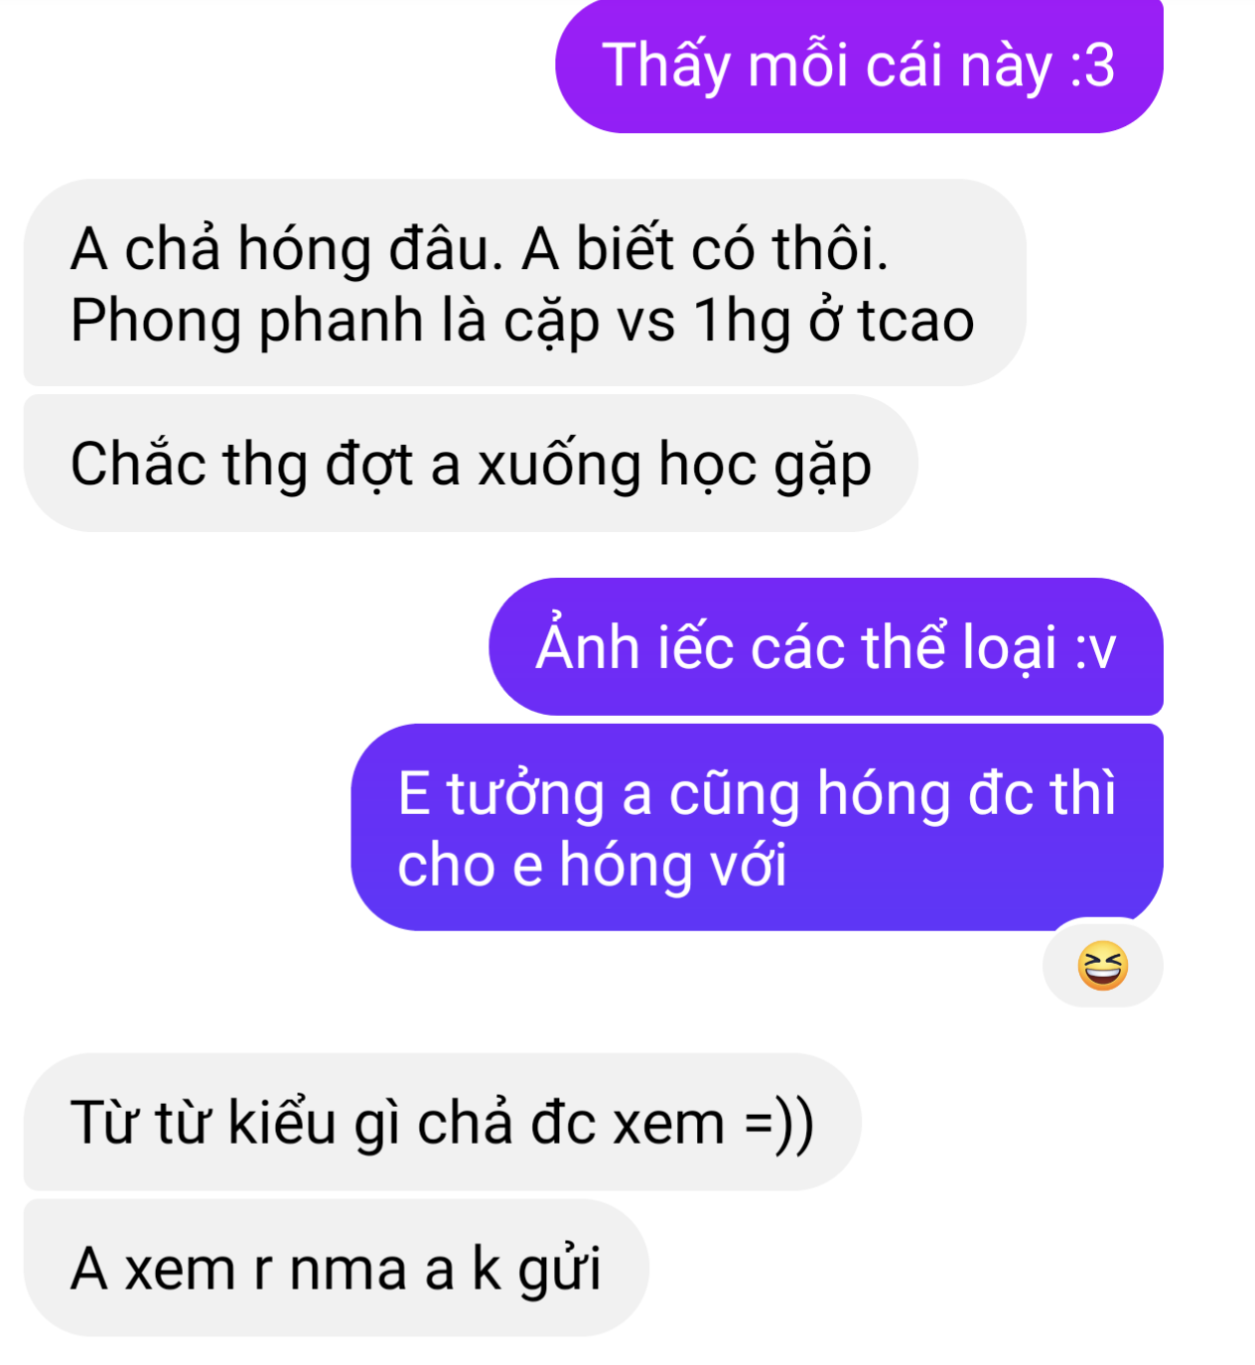Viewport: 1255px width, 1365px height.
Task: Select the 'Chắc thg đợt a xuống học gặp' message
Action: pos(471,464)
